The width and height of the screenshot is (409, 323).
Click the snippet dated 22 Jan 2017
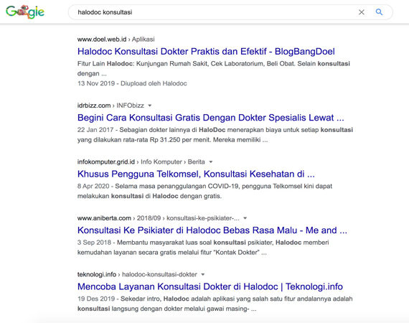pyautogui.click(x=215, y=135)
